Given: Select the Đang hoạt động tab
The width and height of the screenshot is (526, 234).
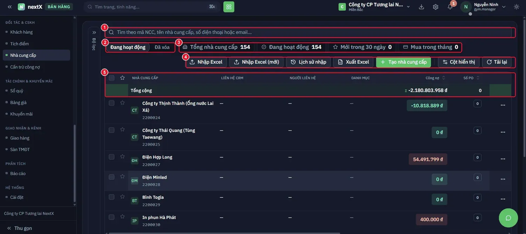Looking at the screenshot, I should 128,47.
